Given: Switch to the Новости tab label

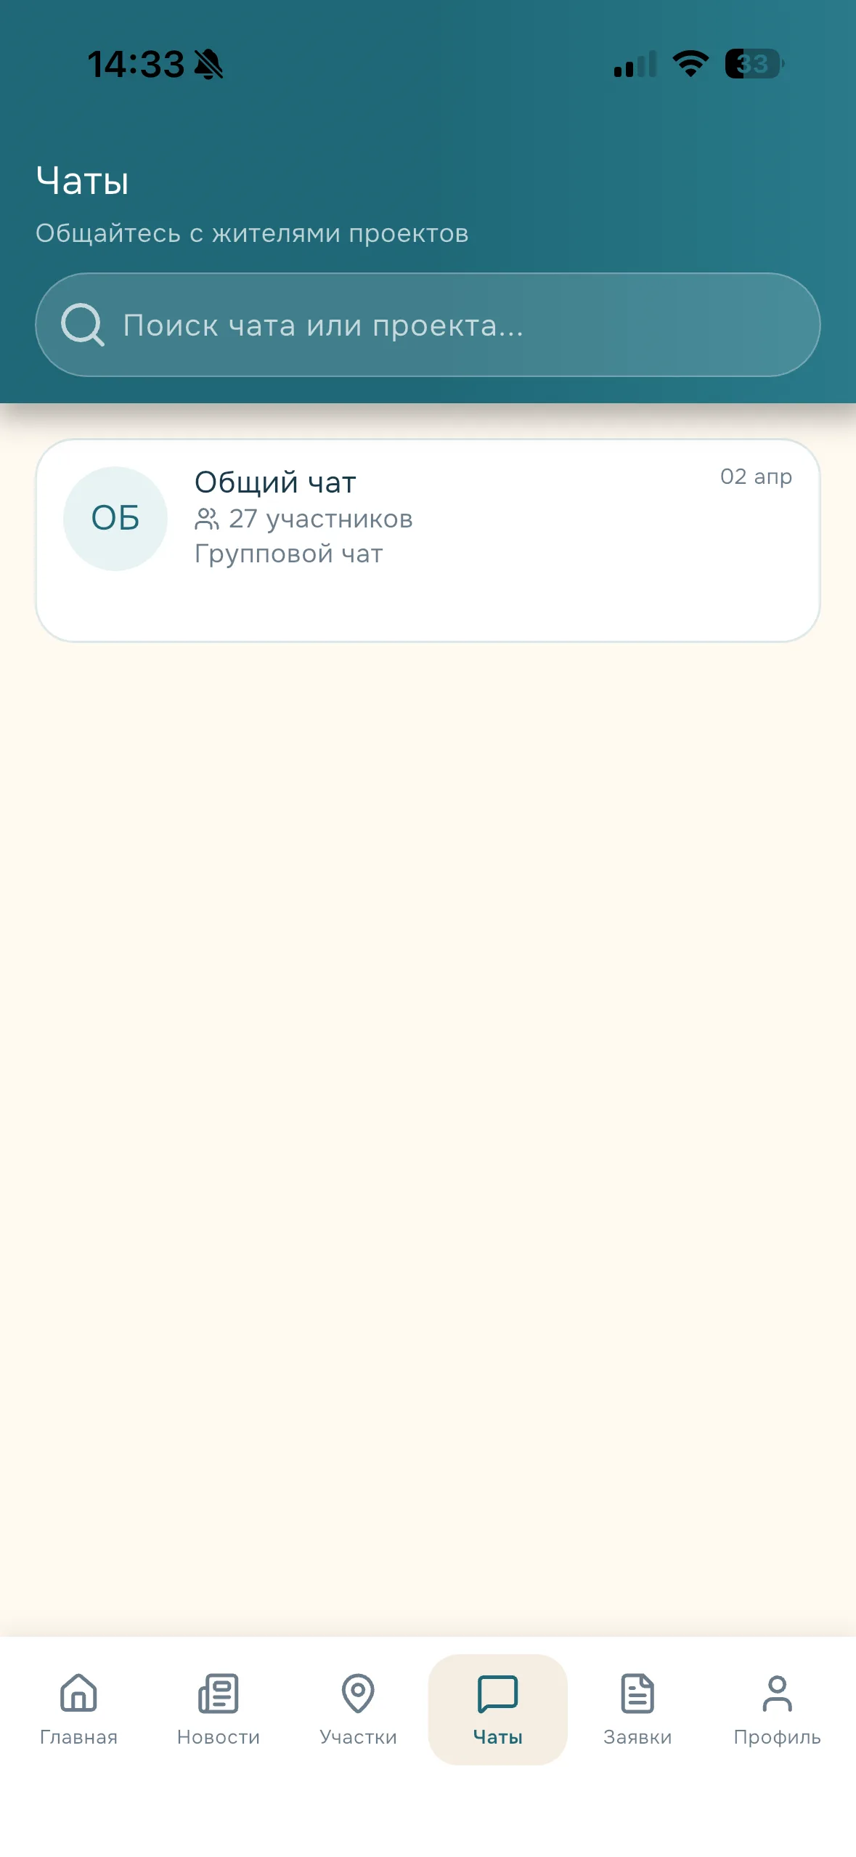Looking at the screenshot, I should [219, 1736].
